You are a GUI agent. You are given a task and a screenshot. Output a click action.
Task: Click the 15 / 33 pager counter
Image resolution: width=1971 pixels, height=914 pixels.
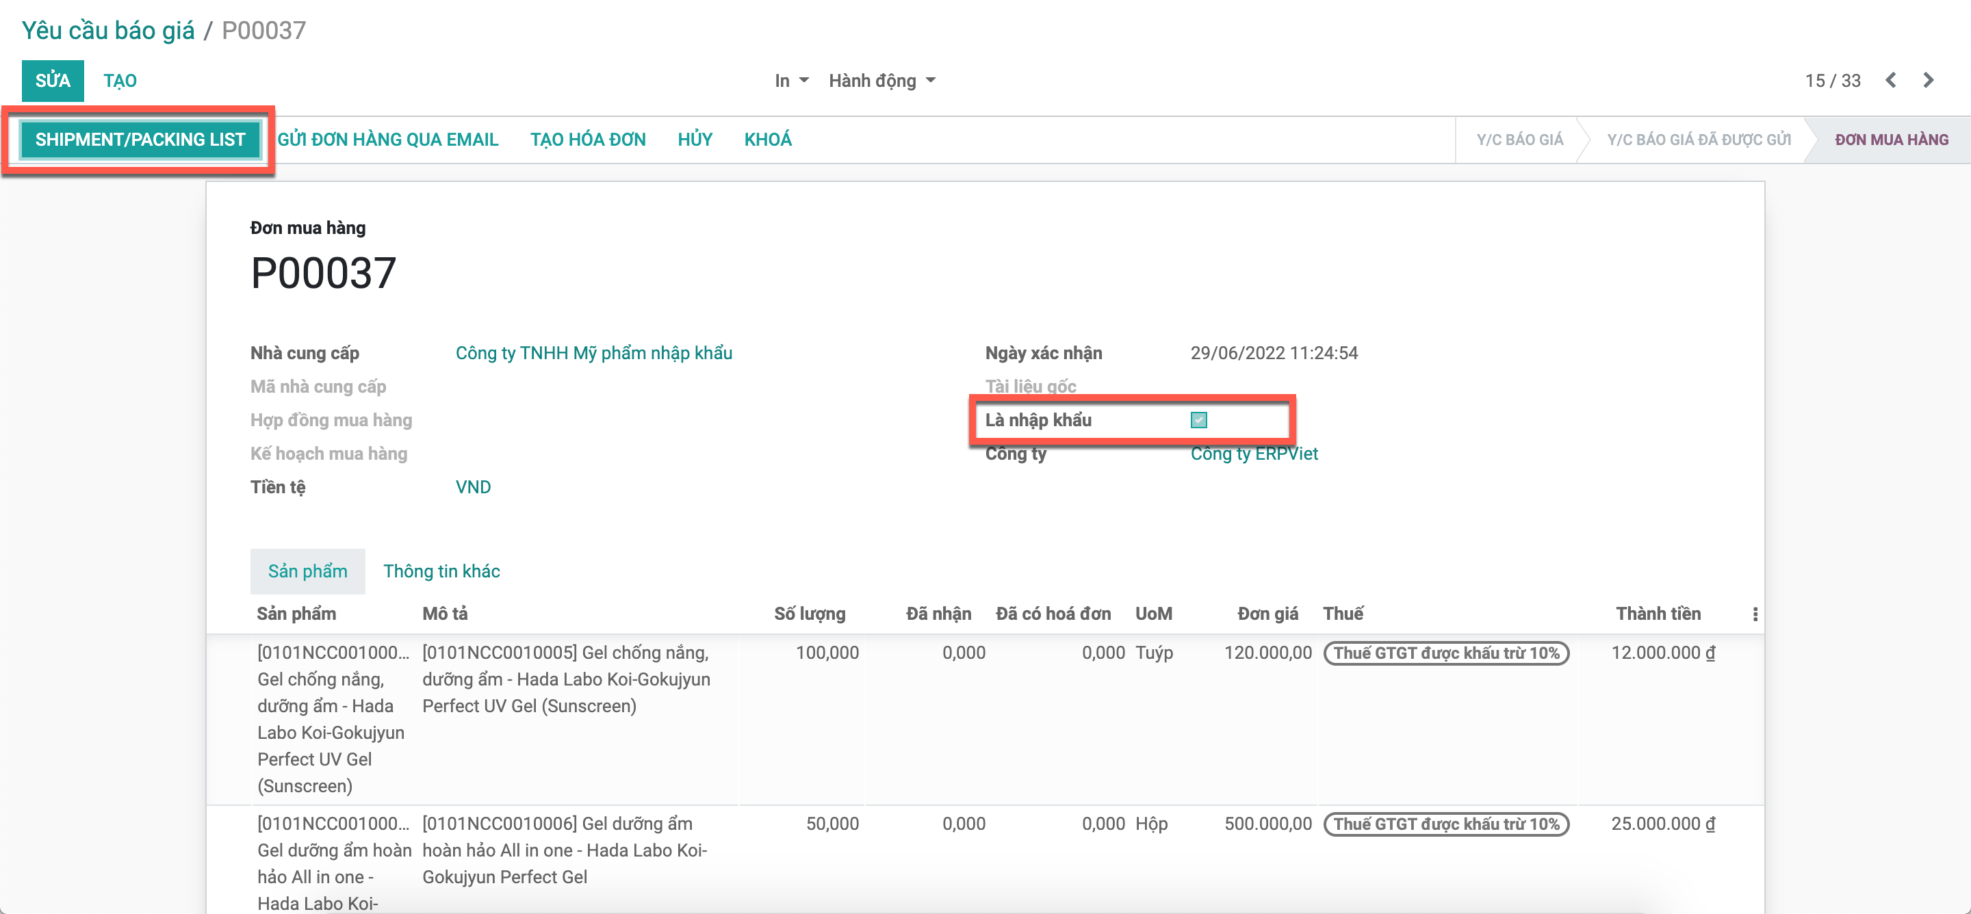click(1833, 80)
